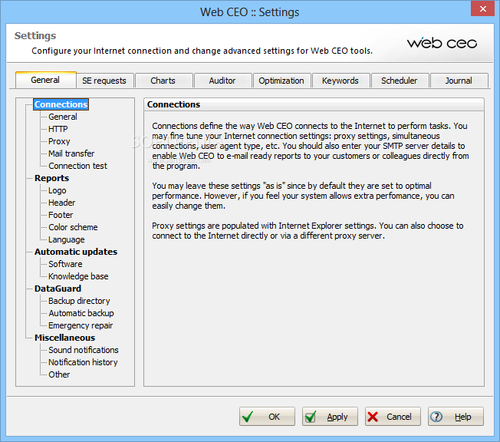Select the Proxy tree item
The height and width of the screenshot is (442, 500).
pos(59,141)
